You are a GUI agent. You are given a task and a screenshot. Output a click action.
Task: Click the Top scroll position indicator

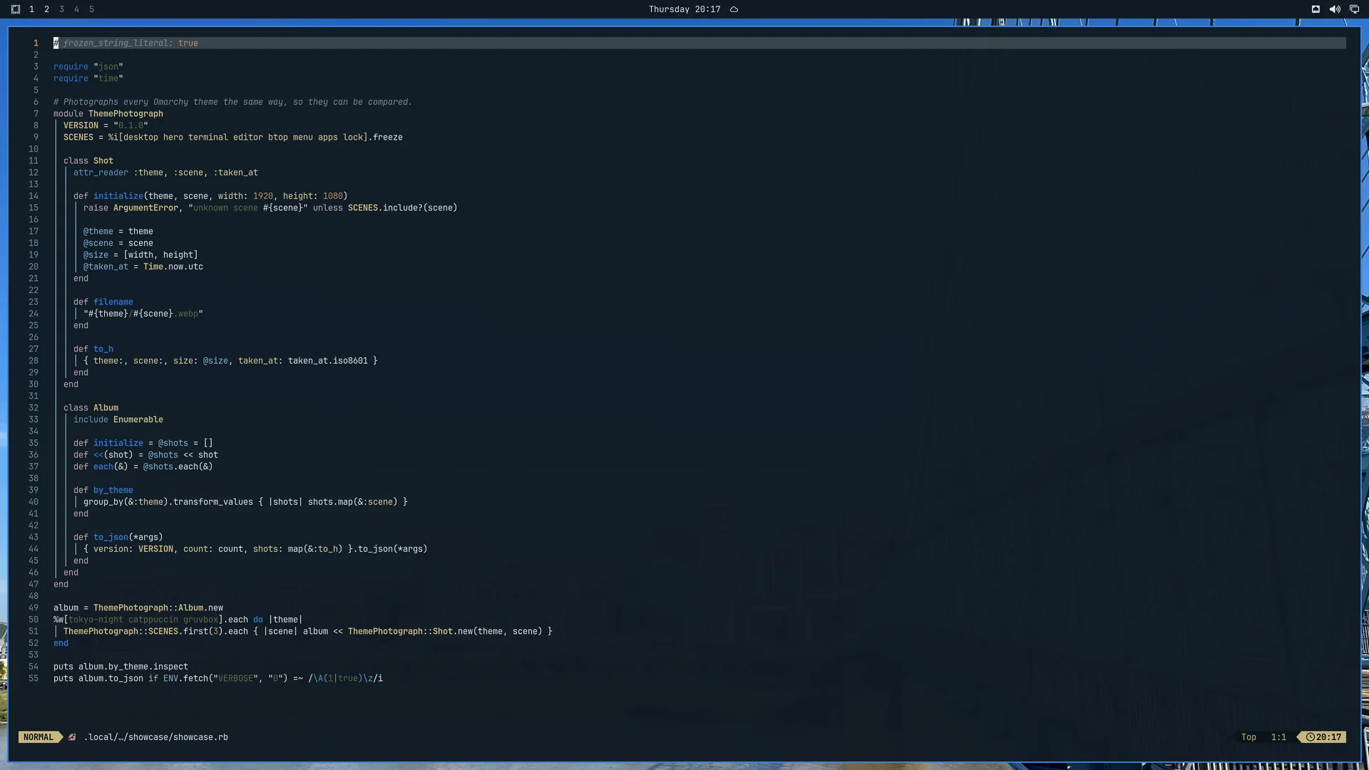click(x=1248, y=737)
